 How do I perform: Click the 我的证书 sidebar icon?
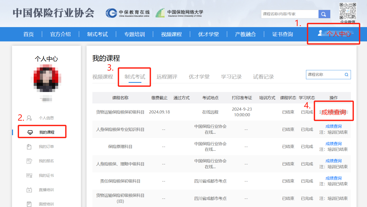(29, 176)
